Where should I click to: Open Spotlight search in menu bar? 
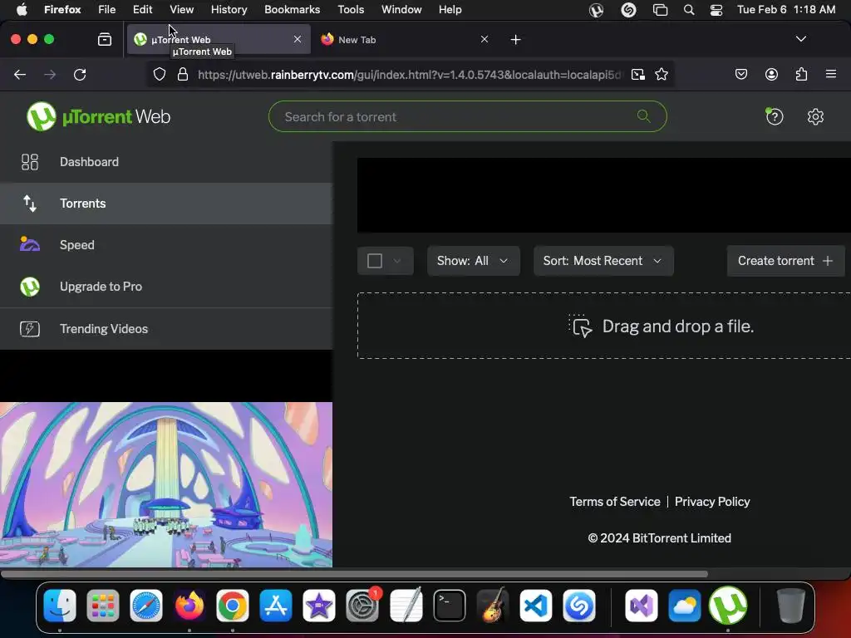689,10
